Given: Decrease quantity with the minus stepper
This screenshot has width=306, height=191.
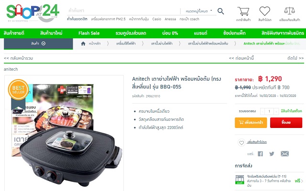Looking at the screenshot, I should (x=262, y=111).
